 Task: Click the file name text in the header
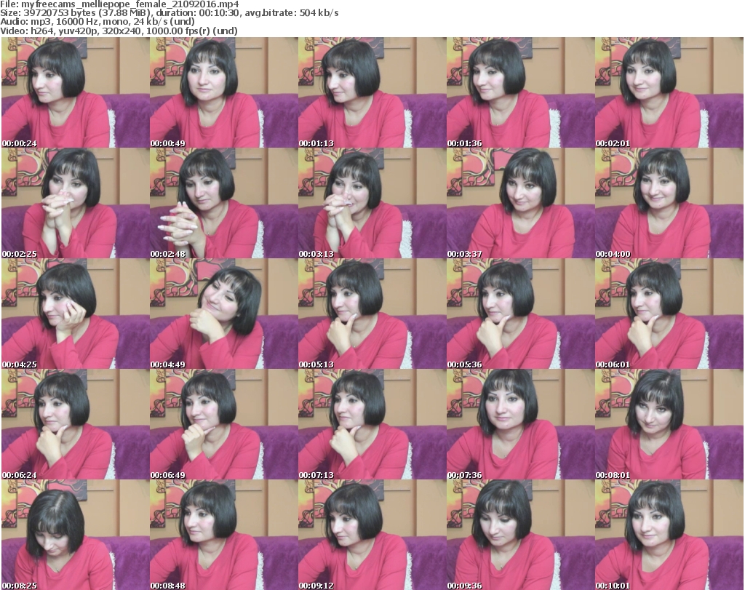119,4
